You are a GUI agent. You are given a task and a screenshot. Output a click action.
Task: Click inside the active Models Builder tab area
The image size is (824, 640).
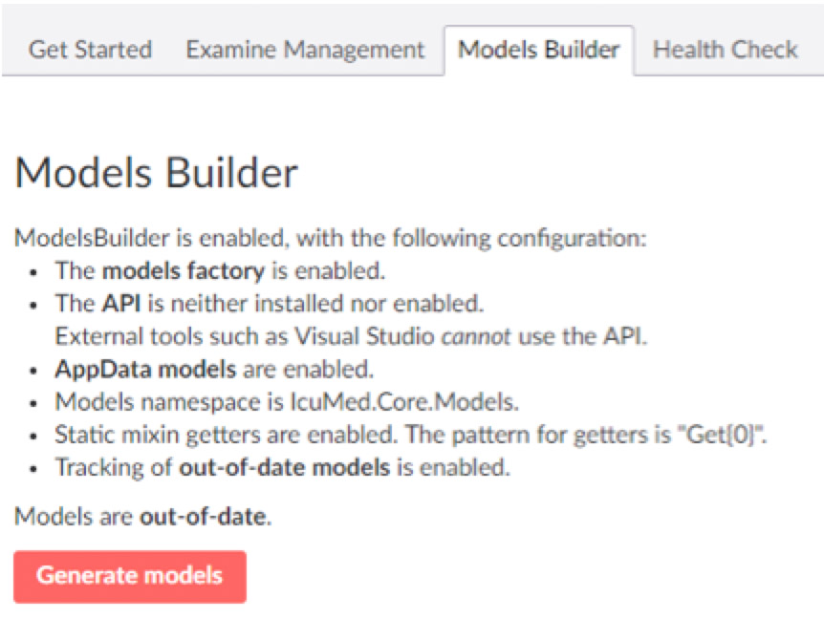[x=539, y=49]
